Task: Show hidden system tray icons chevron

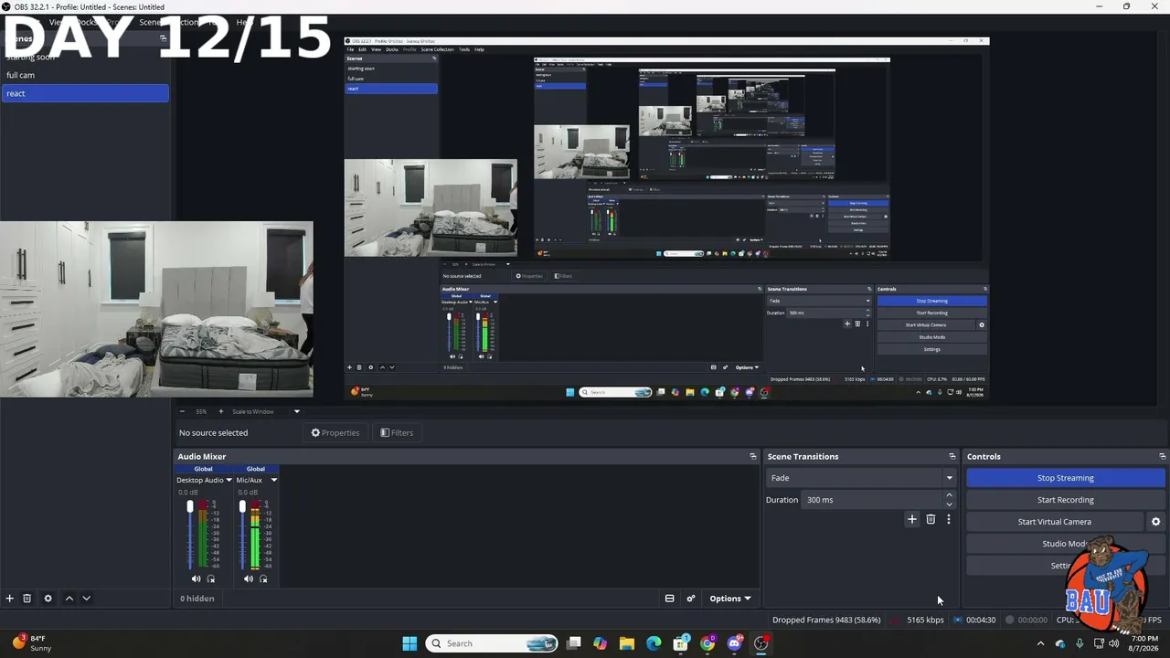Action: click(1040, 643)
